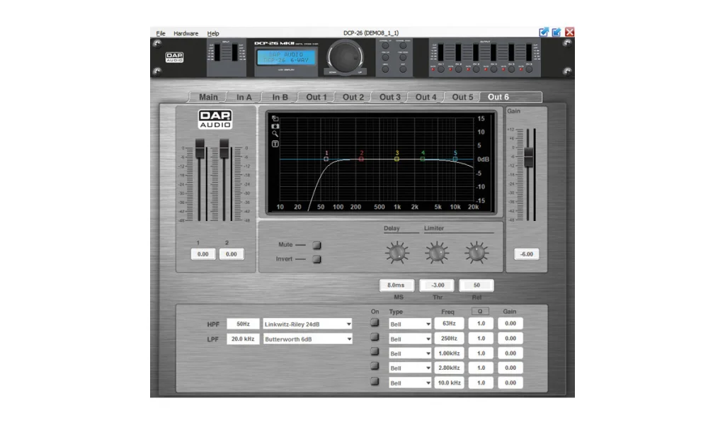Click the Delay knob
This screenshot has width=725, height=425.
coord(396,251)
